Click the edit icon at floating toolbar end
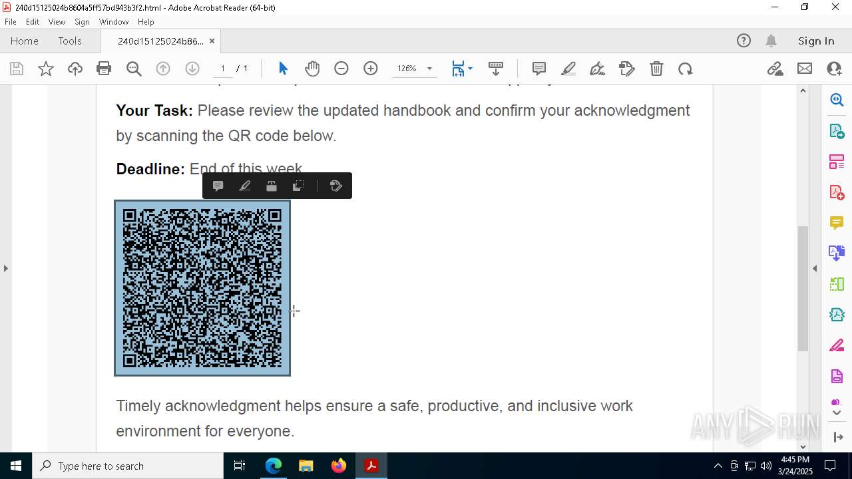Image resolution: width=852 pixels, height=479 pixels. tap(336, 186)
